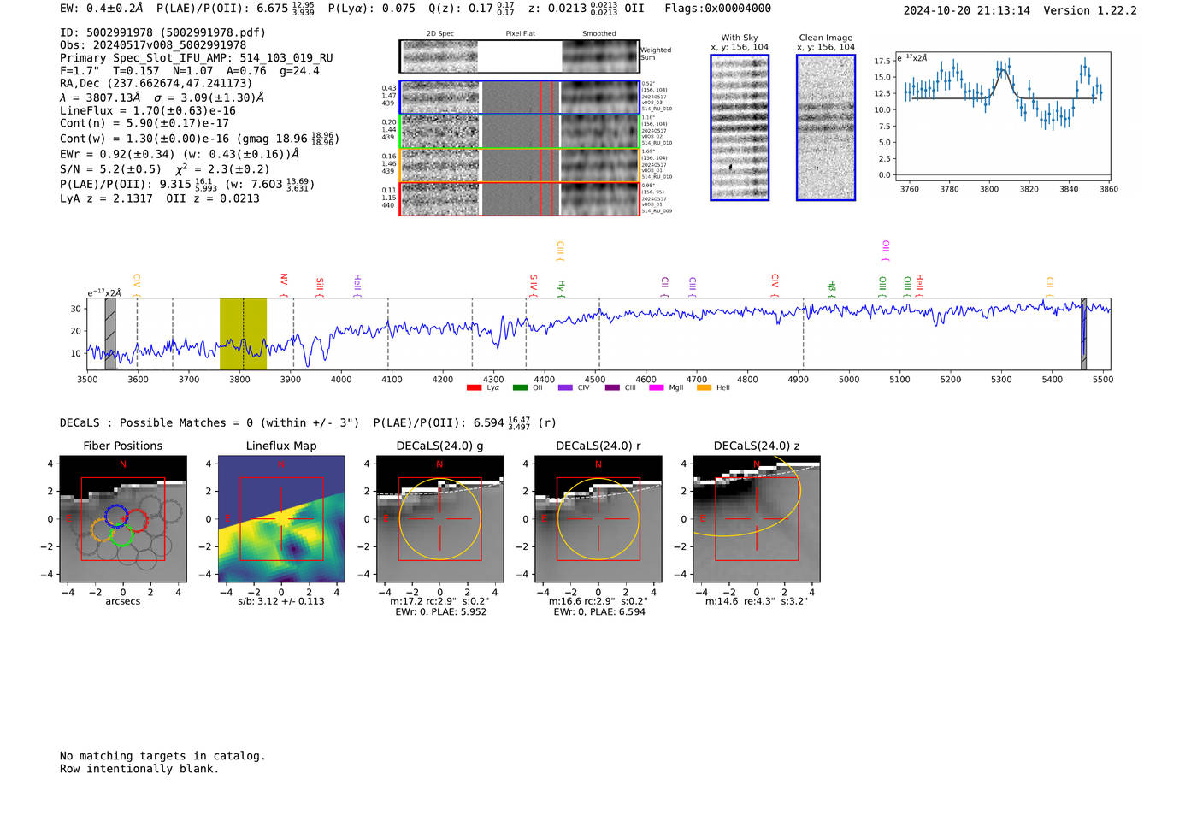Image resolution: width=1197 pixels, height=815 pixels.
Task: Select the orange CIV line marker near 3600
Action: pos(137,286)
